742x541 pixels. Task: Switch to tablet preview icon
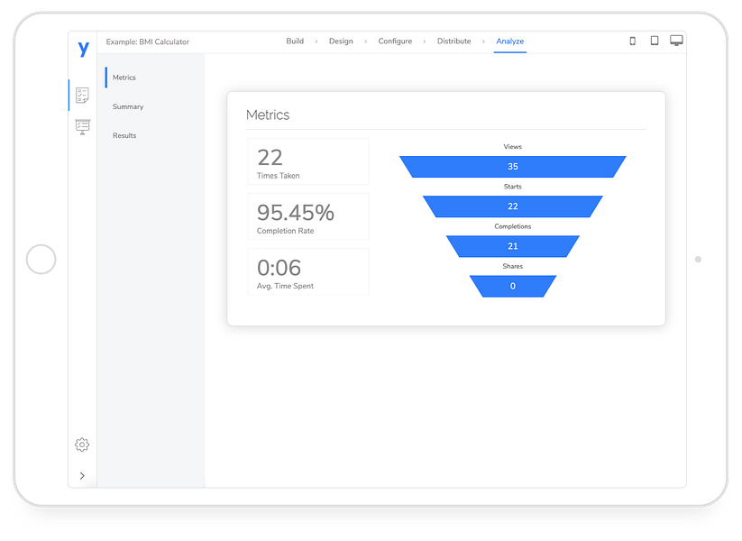tap(655, 41)
